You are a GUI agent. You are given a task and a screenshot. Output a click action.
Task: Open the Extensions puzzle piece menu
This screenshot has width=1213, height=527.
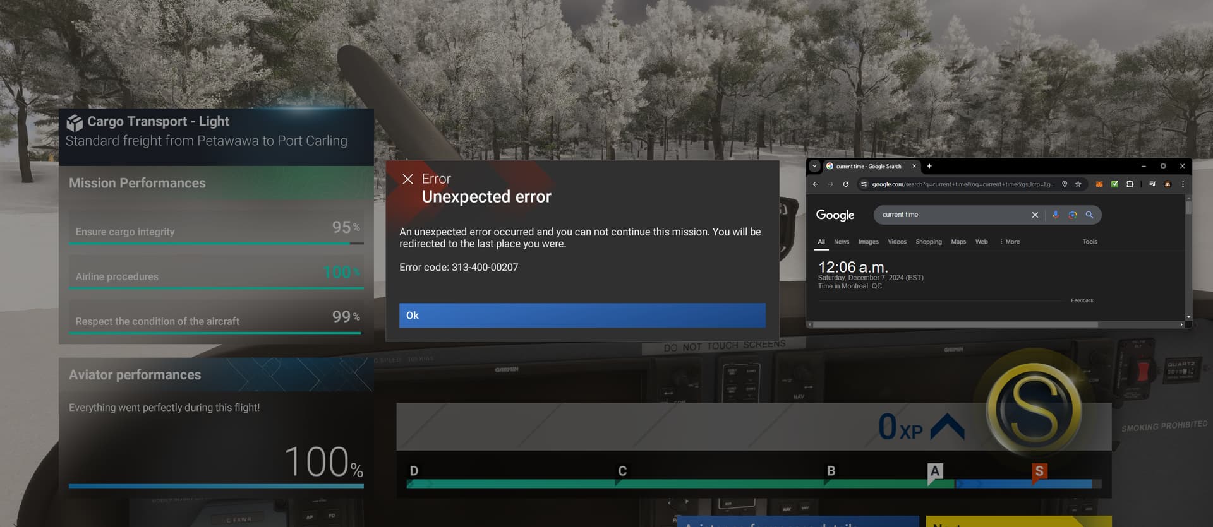coord(1130,184)
